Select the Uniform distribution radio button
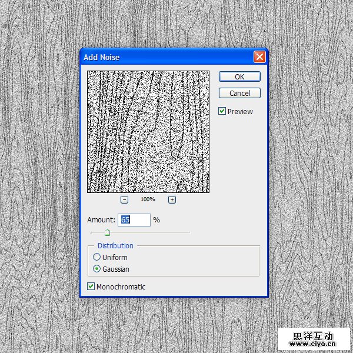Screen dimensions: 353x353 point(97,257)
